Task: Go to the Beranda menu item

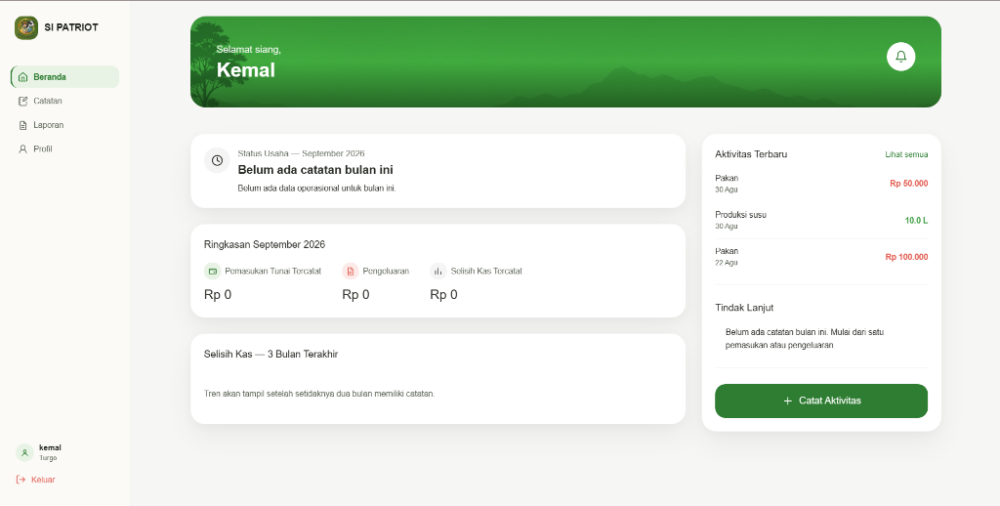Action: 65,76
